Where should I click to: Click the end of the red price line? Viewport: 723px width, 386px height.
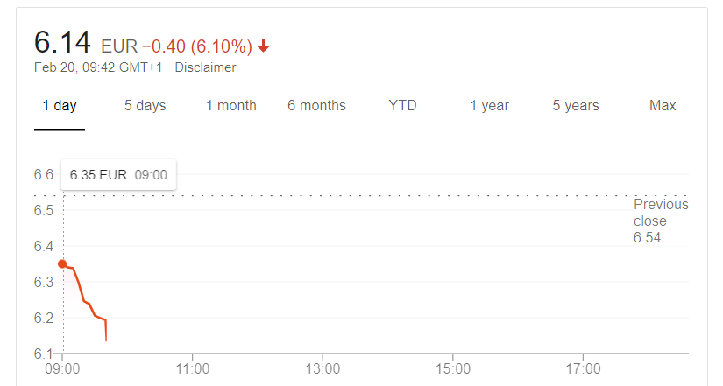coord(107,340)
